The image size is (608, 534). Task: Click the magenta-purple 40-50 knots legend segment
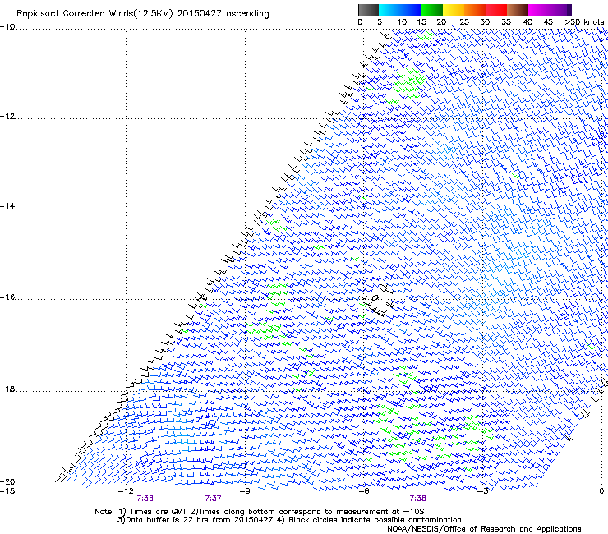coord(550,10)
